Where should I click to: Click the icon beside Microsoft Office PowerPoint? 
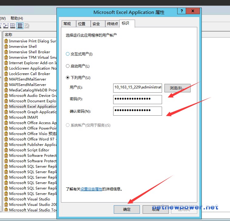[x=6, y=128]
